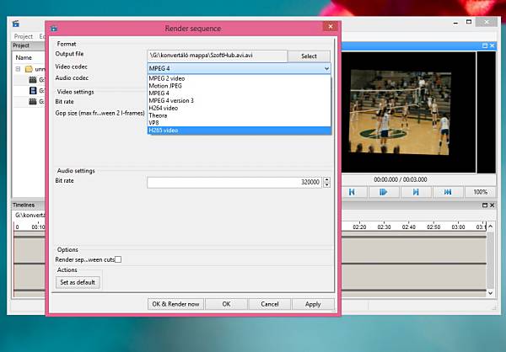The image size is (506, 352).
Task: Click the previous frame playback button
Action: pos(352,192)
